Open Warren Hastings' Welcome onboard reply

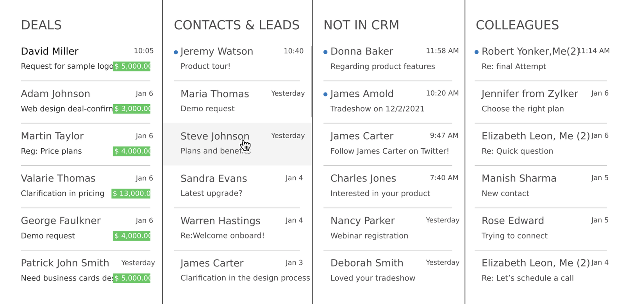[x=237, y=228]
